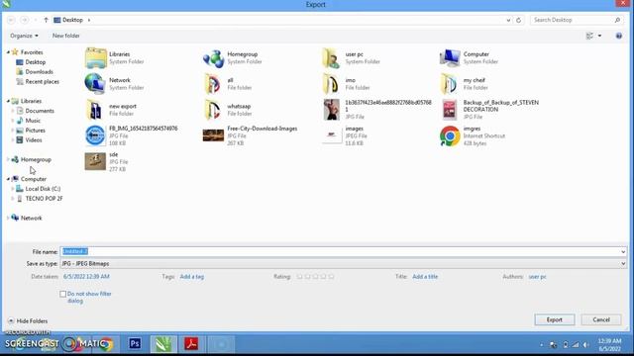Open the Organize dropdown menu

click(24, 36)
